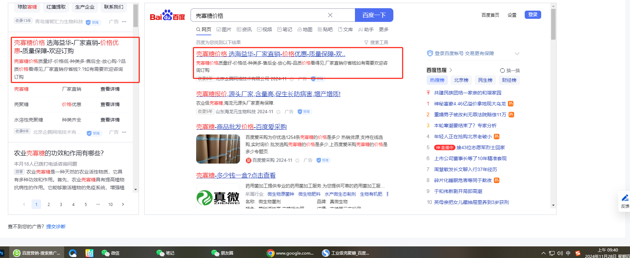This screenshot has width=630, height=258.
Task: Open hot search 本轮寒潮要结束了?专家分析
Action: [x=465, y=126]
